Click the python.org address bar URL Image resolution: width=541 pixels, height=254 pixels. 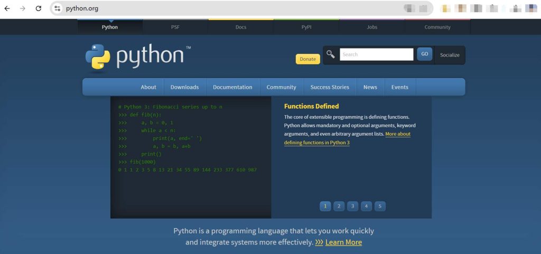[82, 8]
